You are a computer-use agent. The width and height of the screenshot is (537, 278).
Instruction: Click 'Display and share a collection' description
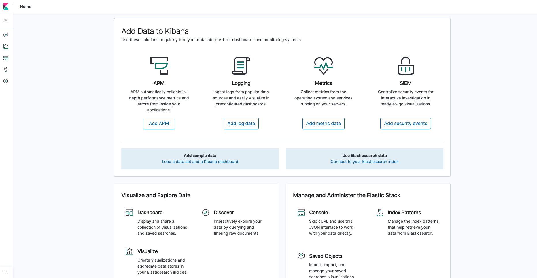point(162,227)
